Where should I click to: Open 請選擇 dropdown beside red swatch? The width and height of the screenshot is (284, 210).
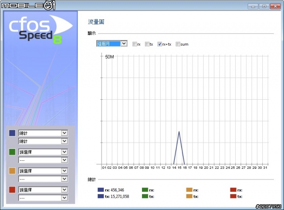point(43,190)
